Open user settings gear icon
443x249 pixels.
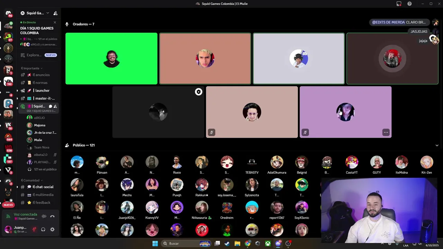[52, 229]
